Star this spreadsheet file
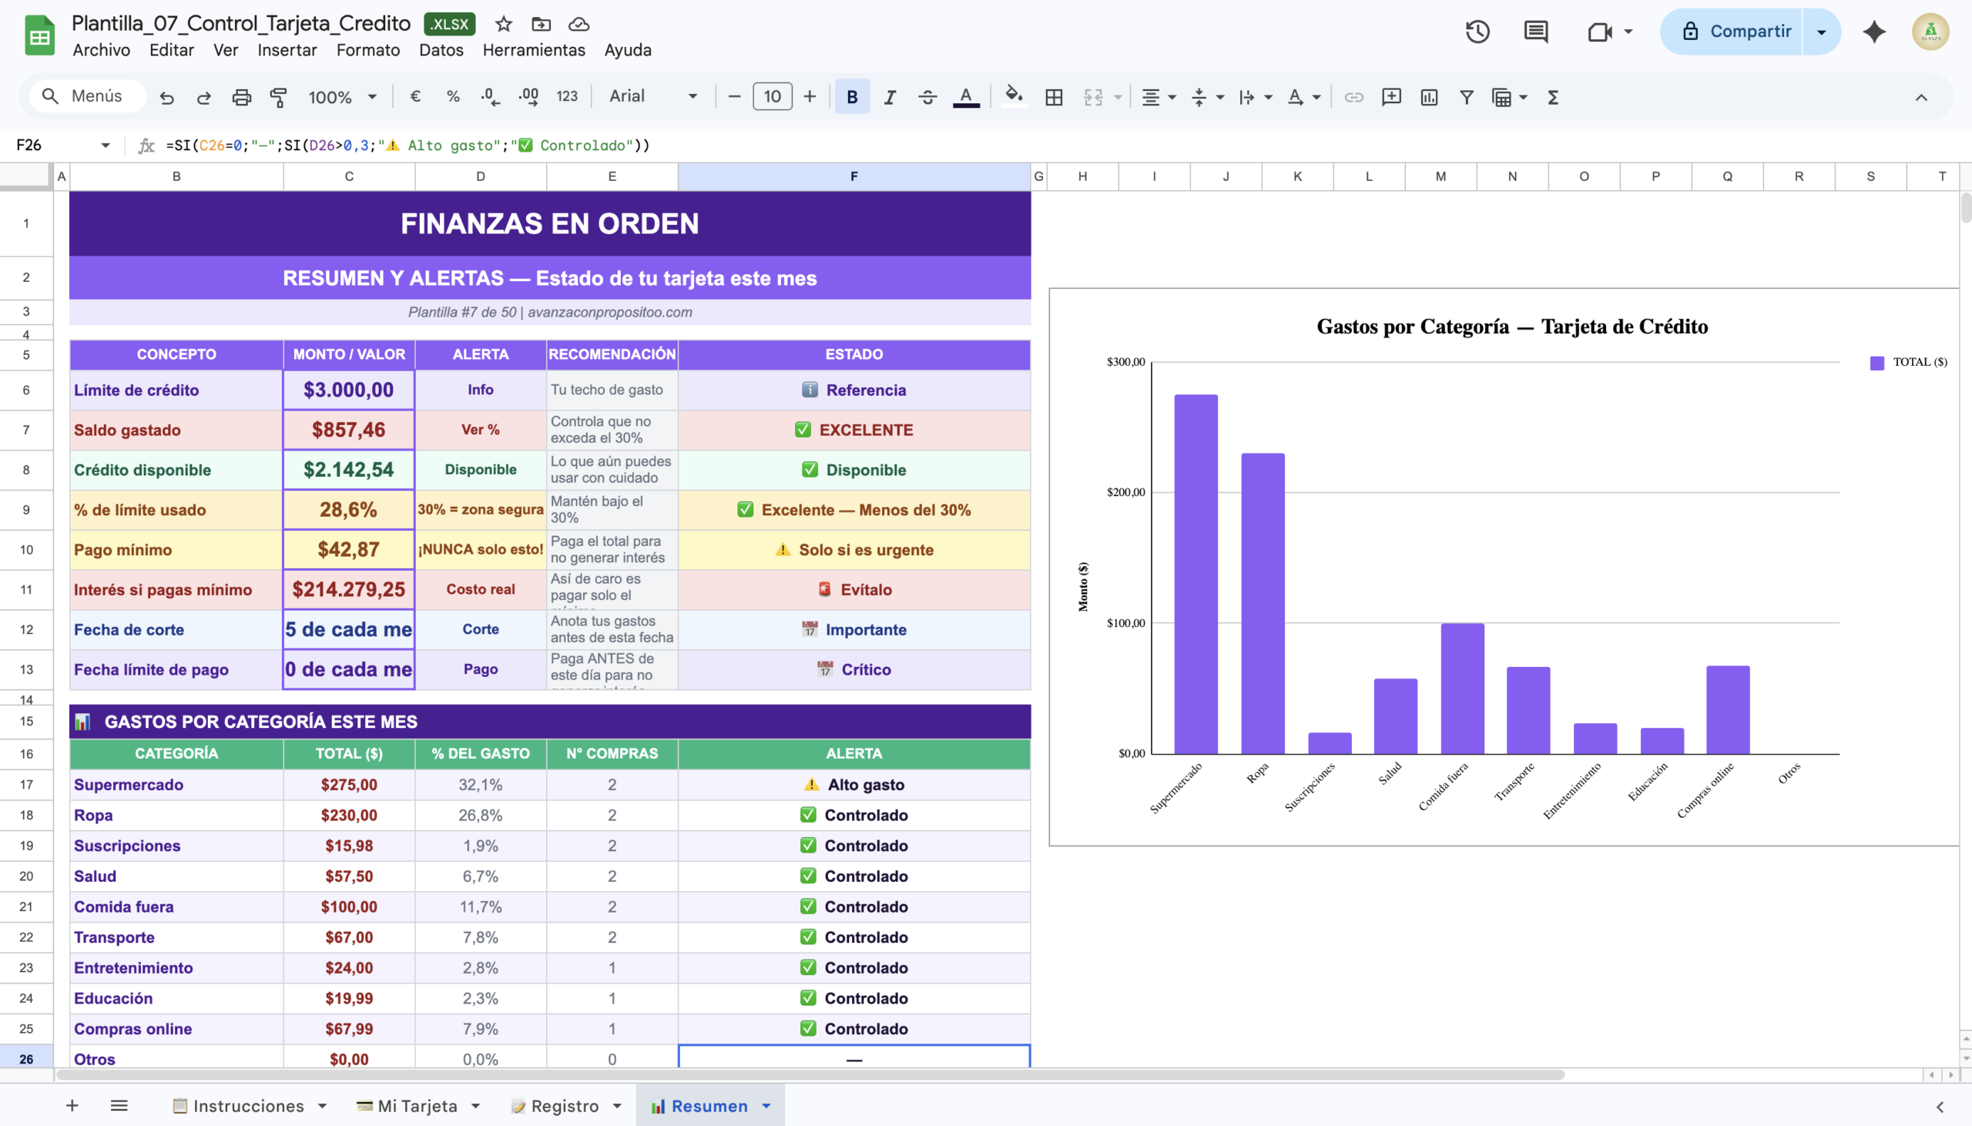This screenshot has width=1972, height=1126. tap(504, 24)
